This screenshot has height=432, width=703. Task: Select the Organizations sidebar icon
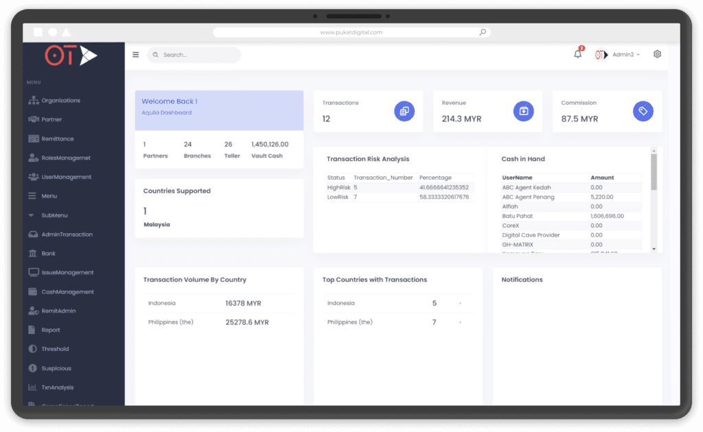click(x=34, y=100)
